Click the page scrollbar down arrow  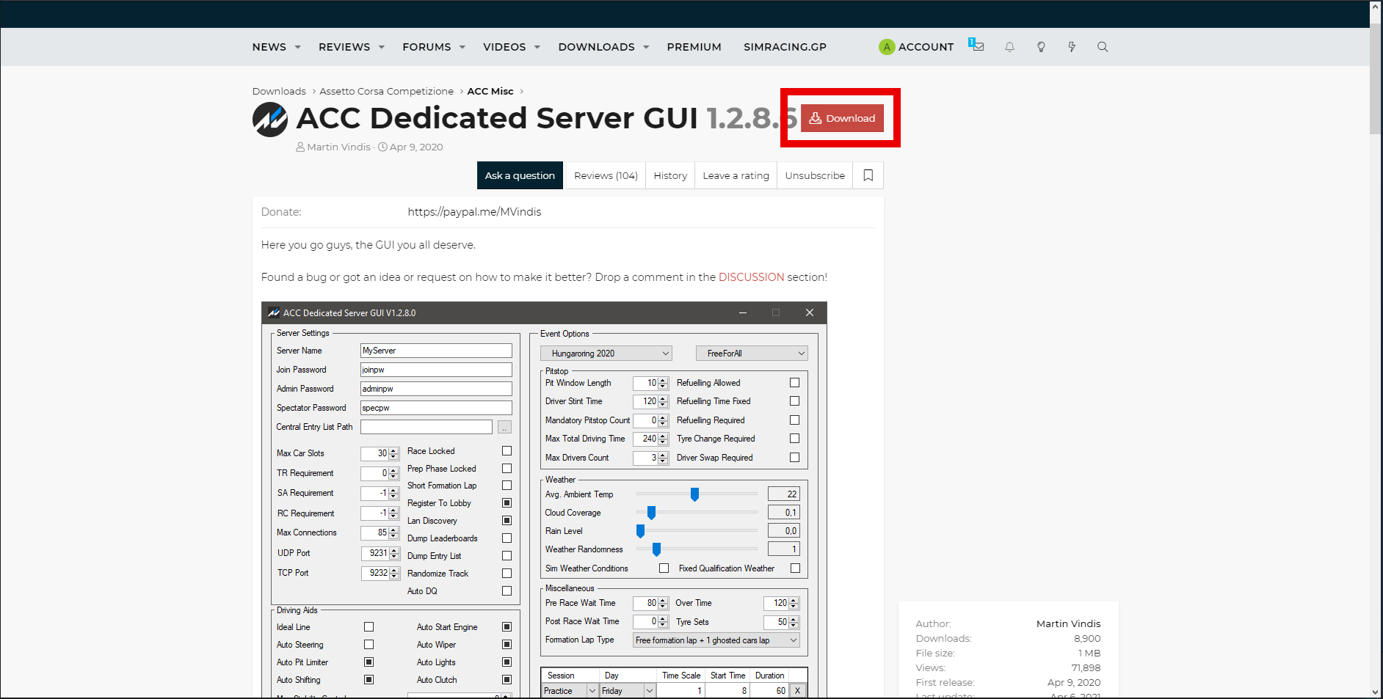point(1376,692)
